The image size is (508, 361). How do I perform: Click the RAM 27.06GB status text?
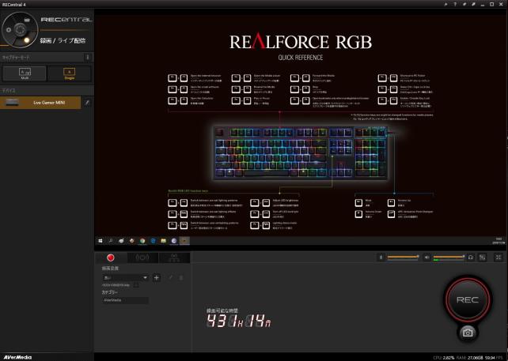pos(470,358)
